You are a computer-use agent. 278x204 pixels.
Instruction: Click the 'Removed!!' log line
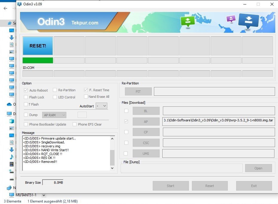click(x=40, y=162)
